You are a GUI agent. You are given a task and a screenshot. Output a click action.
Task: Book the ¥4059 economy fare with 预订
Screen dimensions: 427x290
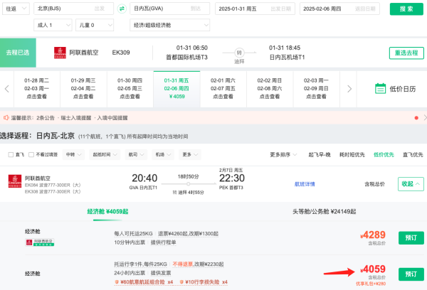[x=411, y=274]
